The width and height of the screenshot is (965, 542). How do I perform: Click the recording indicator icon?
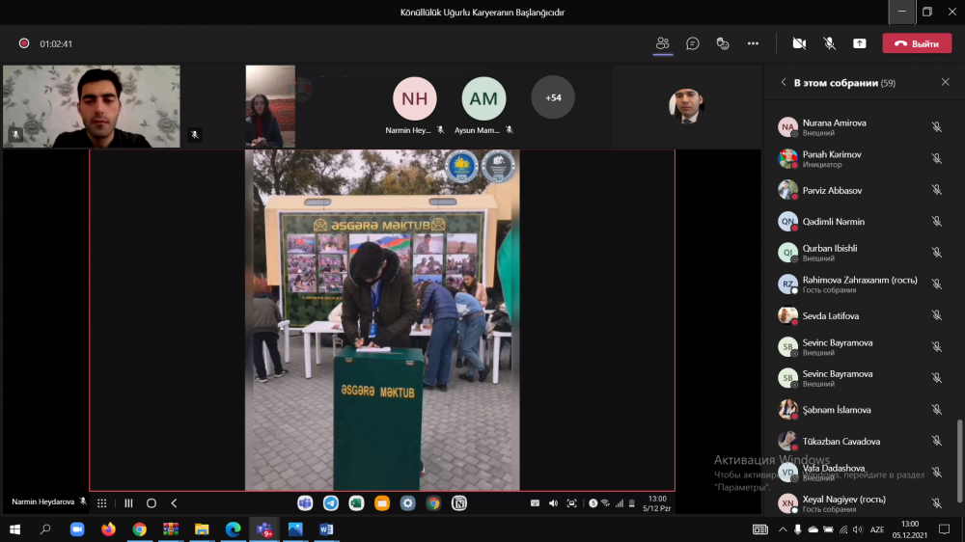tap(24, 43)
